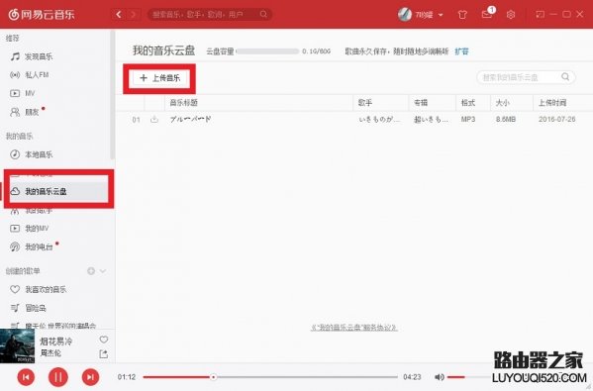The height and width of the screenshot is (391, 593).
Task: Click the song title 烟花易冷
Action: tap(56, 342)
